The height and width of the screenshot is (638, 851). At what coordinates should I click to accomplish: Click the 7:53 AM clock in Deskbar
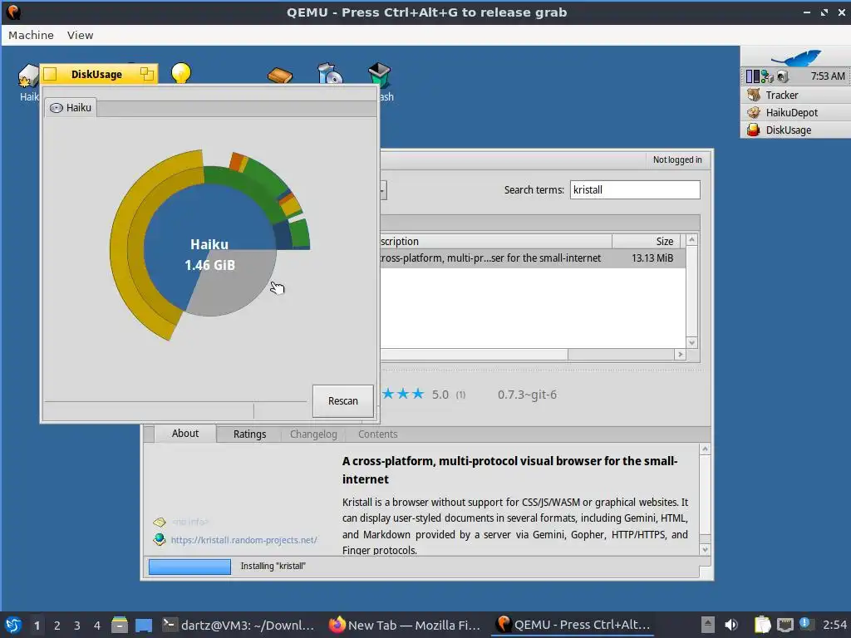click(827, 76)
